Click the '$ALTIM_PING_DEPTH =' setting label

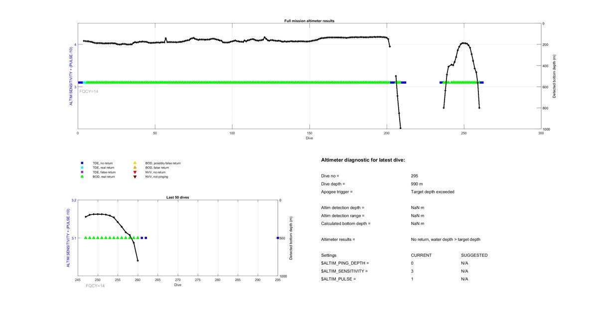pyautogui.click(x=345, y=263)
